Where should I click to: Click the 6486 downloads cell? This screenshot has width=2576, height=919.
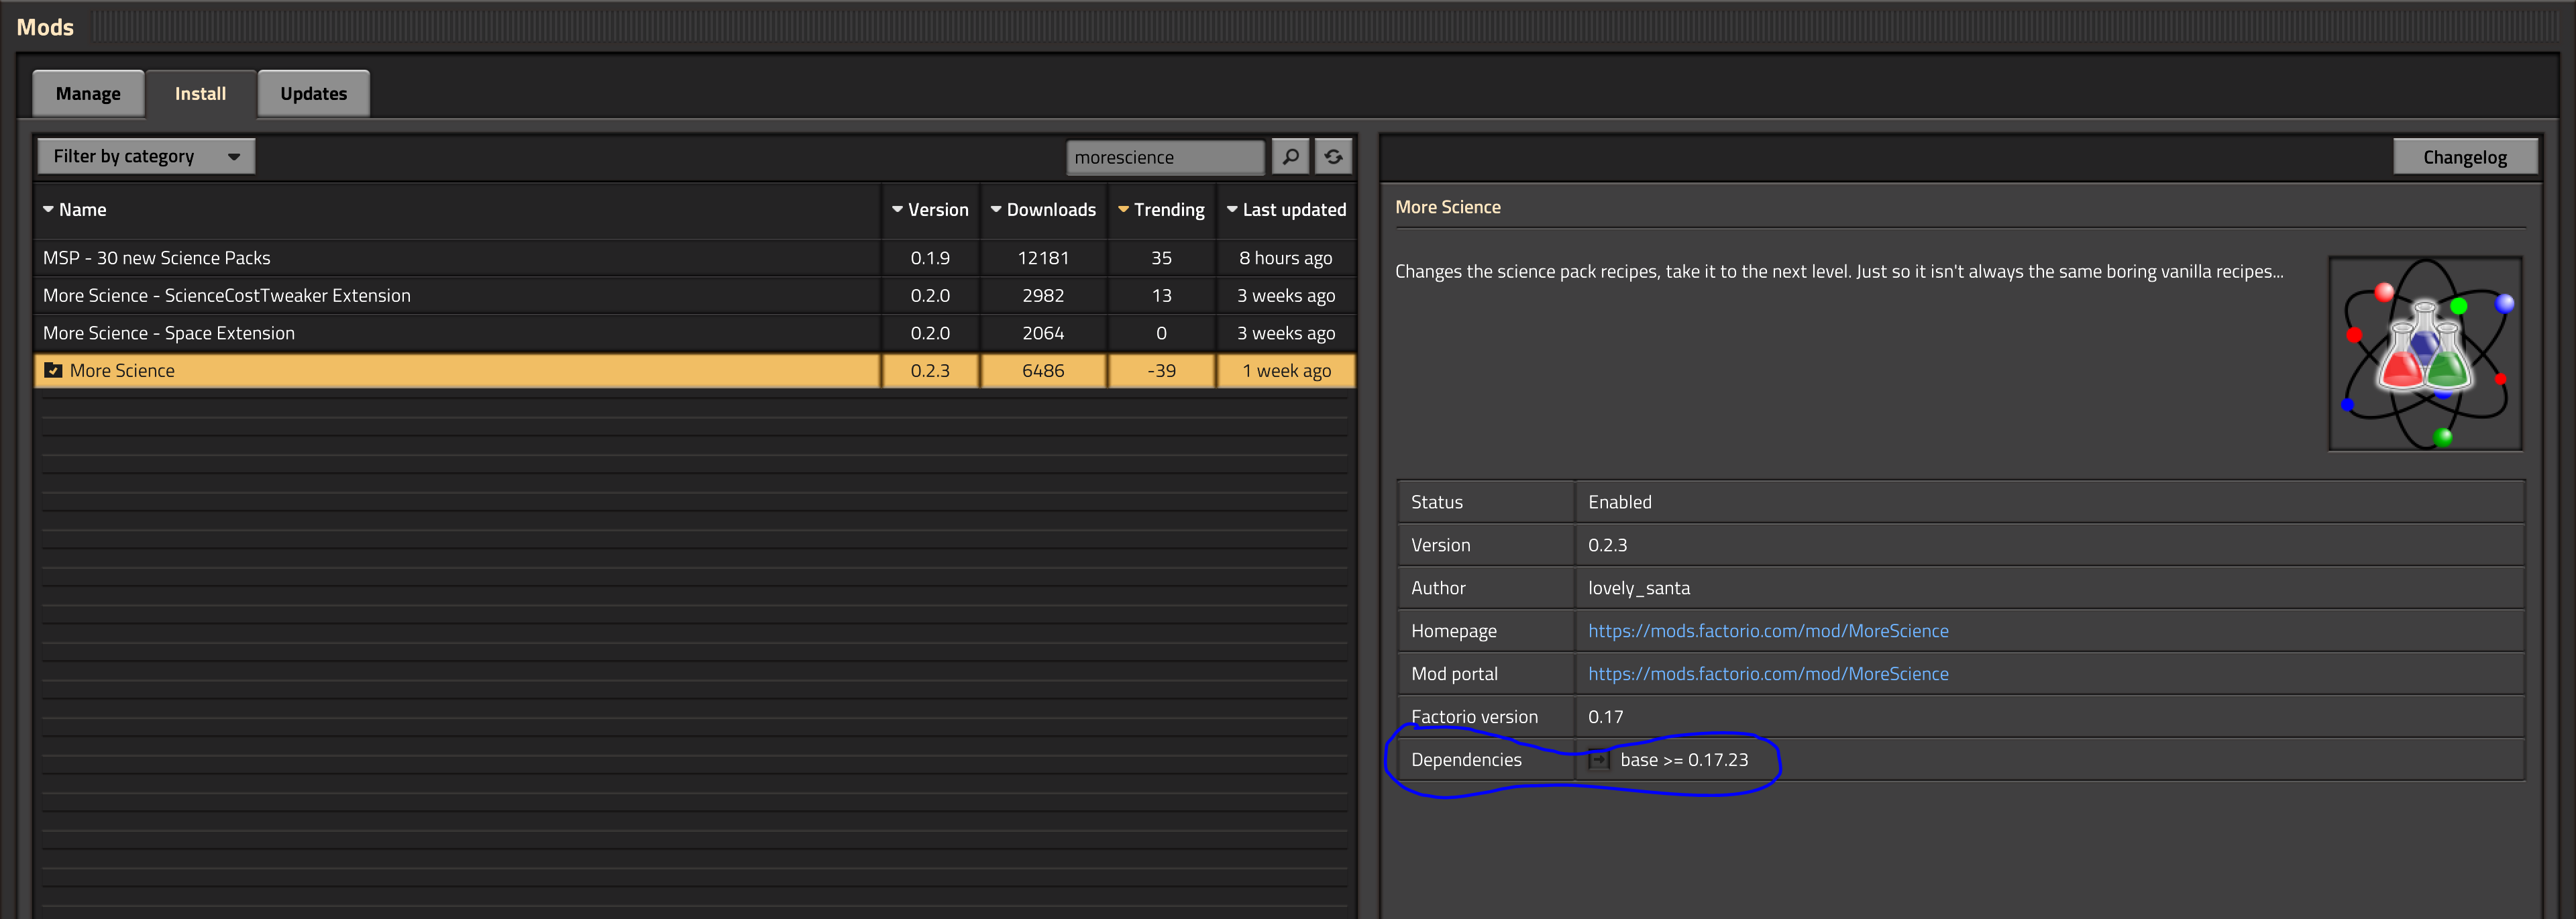pos(1043,371)
